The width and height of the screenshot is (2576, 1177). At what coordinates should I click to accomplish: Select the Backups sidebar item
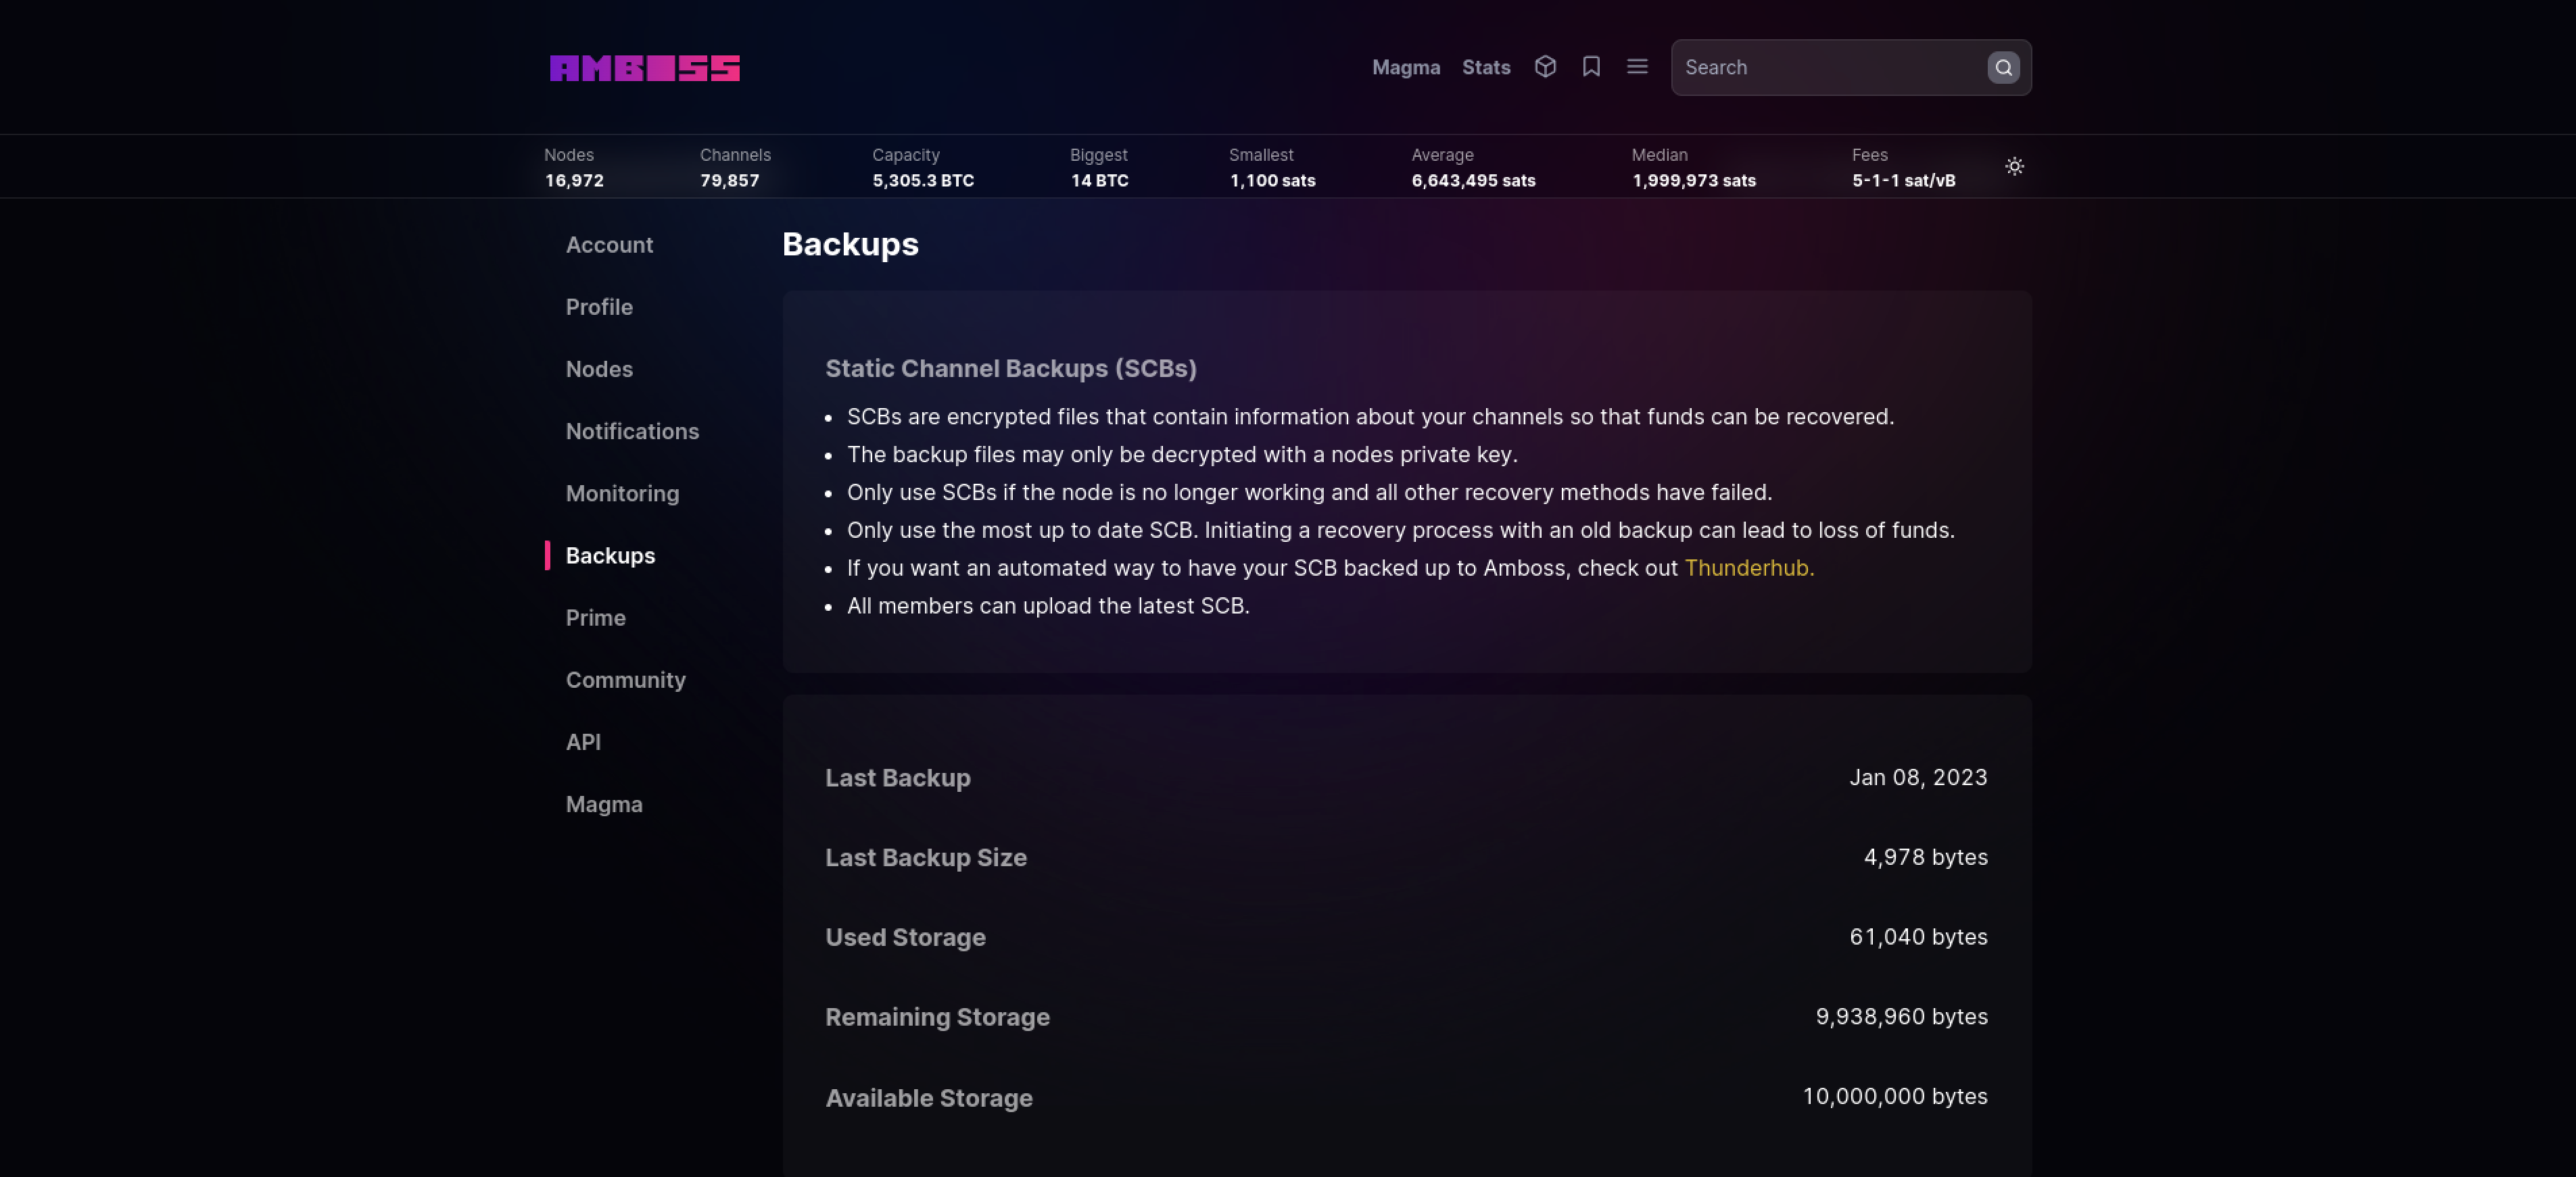(610, 557)
